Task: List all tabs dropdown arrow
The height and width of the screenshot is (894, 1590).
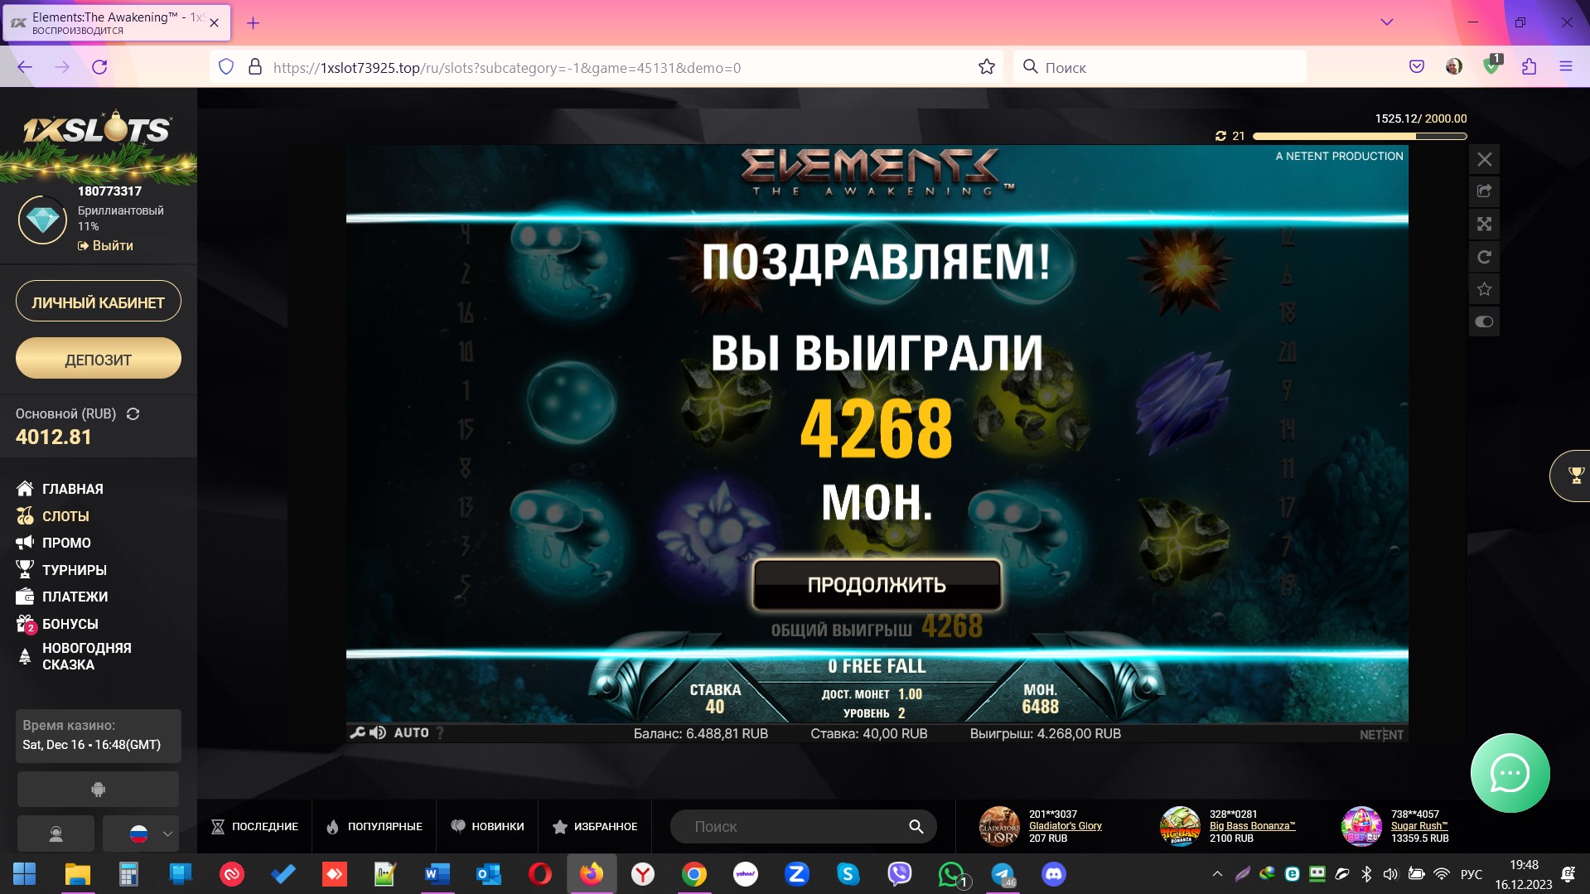Action: (1386, 22)
